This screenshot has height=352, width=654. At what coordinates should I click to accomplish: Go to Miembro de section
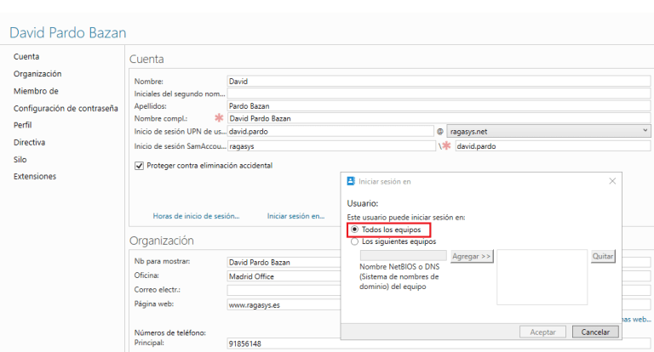tap(36, 91)
